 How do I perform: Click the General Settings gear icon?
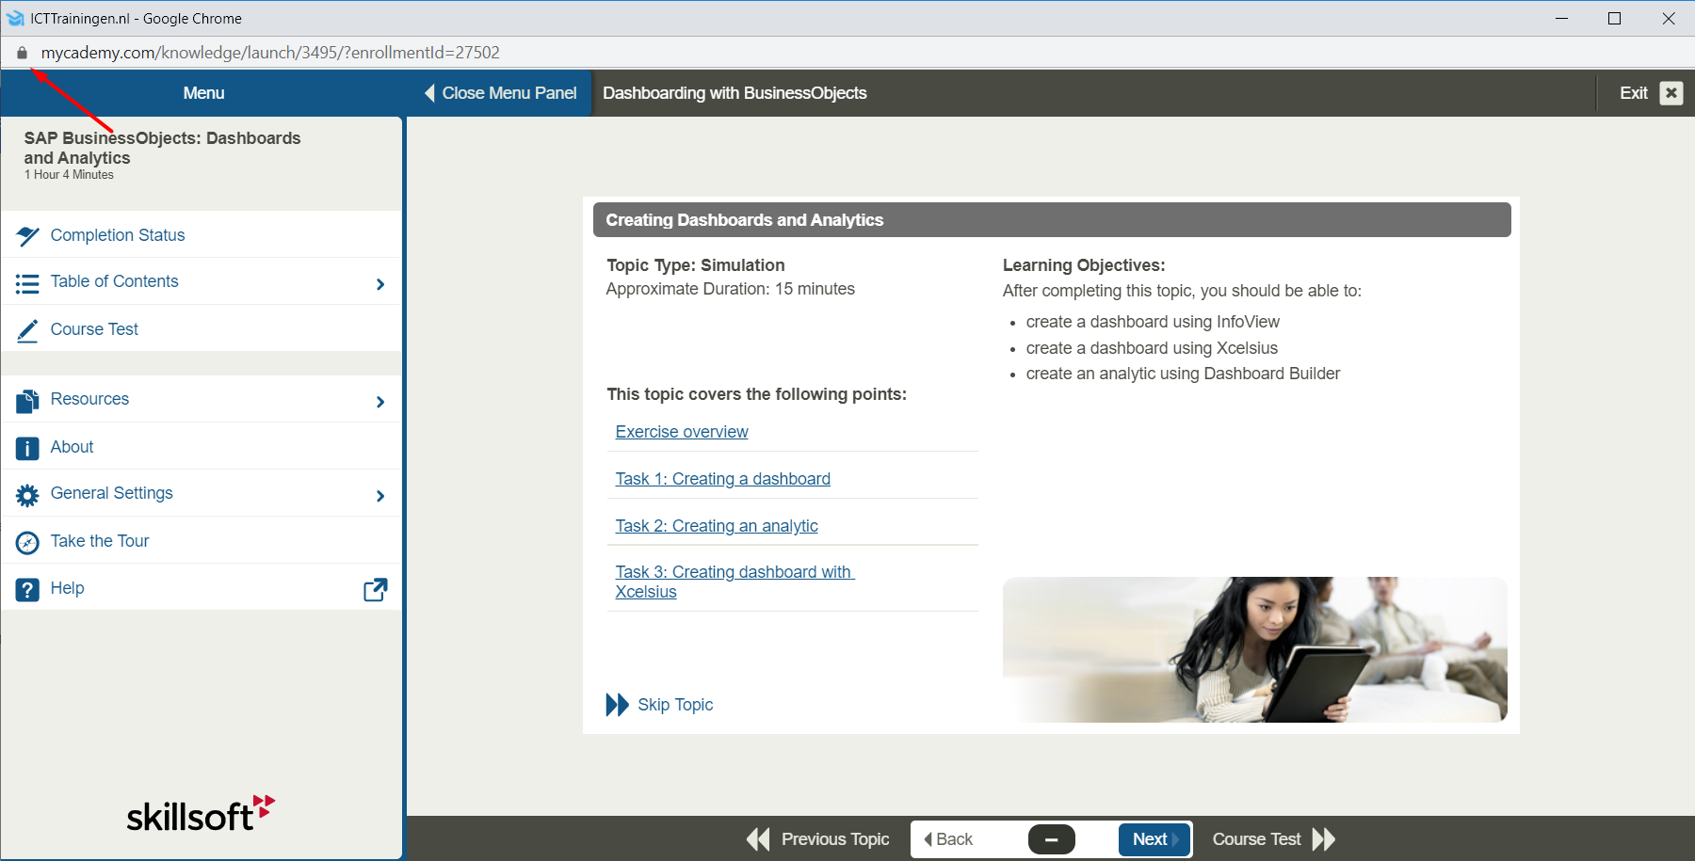pyautogui.click(x=27, y=495)
